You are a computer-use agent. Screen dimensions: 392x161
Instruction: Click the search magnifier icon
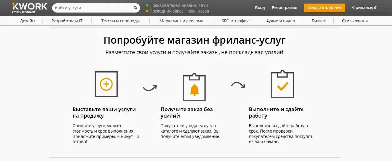(135, 8)
